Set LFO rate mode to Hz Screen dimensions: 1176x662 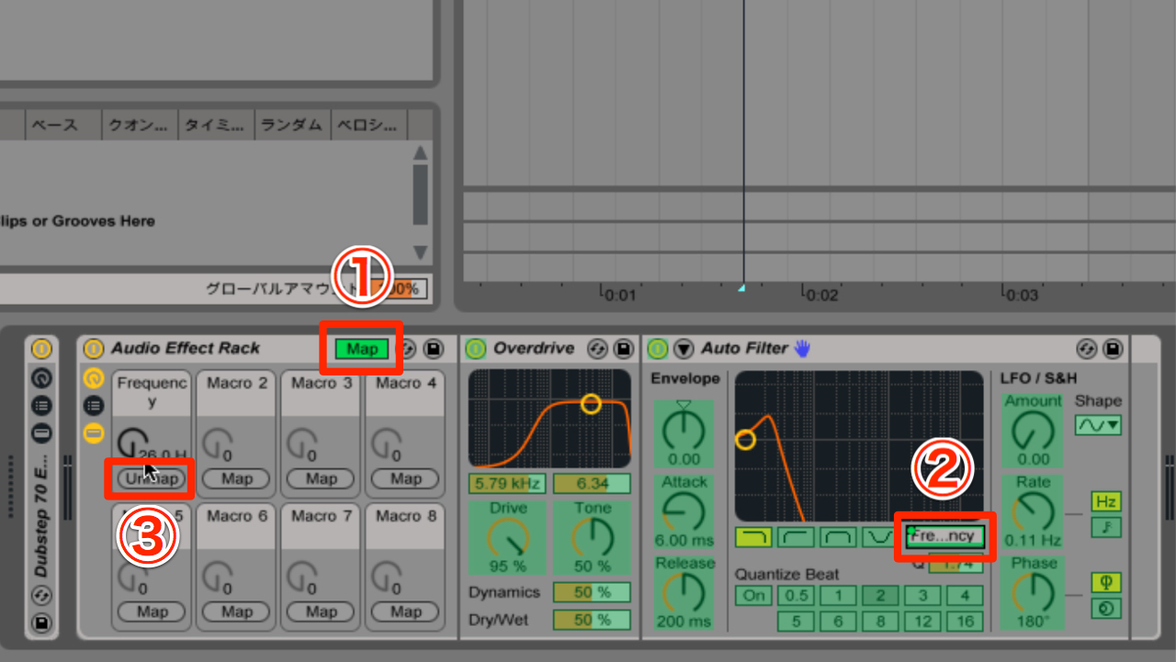coord(1106,501)
